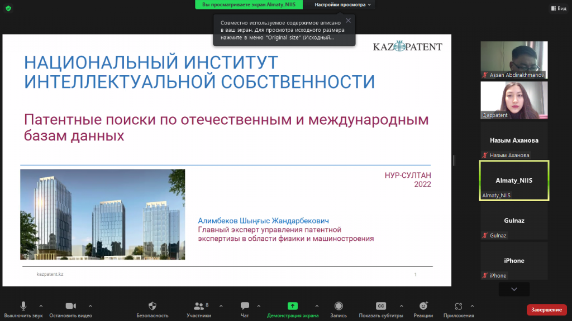This screenshot has width=572, height=321.
Task: Stop video using Остановить видео
Action: [70, 306]
